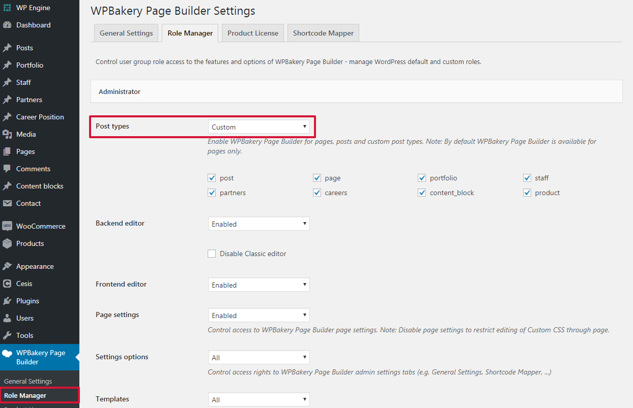Click the Cesis theme icon

(x=7, y=284)
